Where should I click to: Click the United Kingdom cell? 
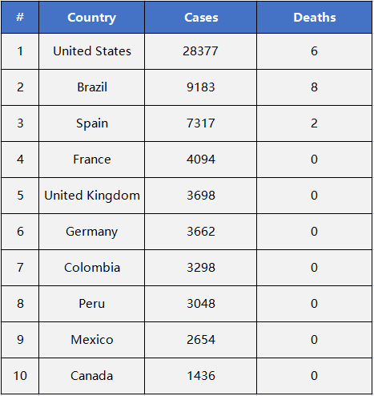pos(91,196)
